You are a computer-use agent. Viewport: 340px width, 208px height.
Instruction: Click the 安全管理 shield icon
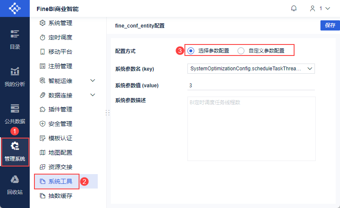click(x=42, y=124)
